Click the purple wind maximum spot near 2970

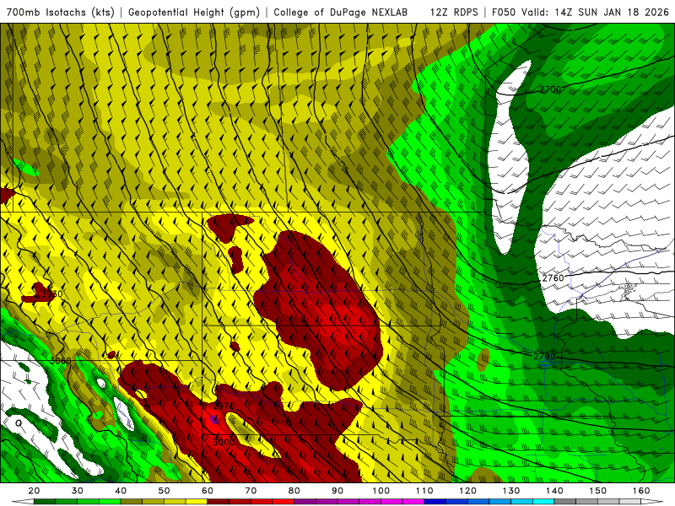(214, 418)
